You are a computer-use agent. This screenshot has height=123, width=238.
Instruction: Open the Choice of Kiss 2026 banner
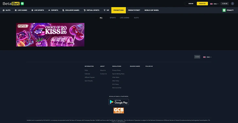point(50,35)
